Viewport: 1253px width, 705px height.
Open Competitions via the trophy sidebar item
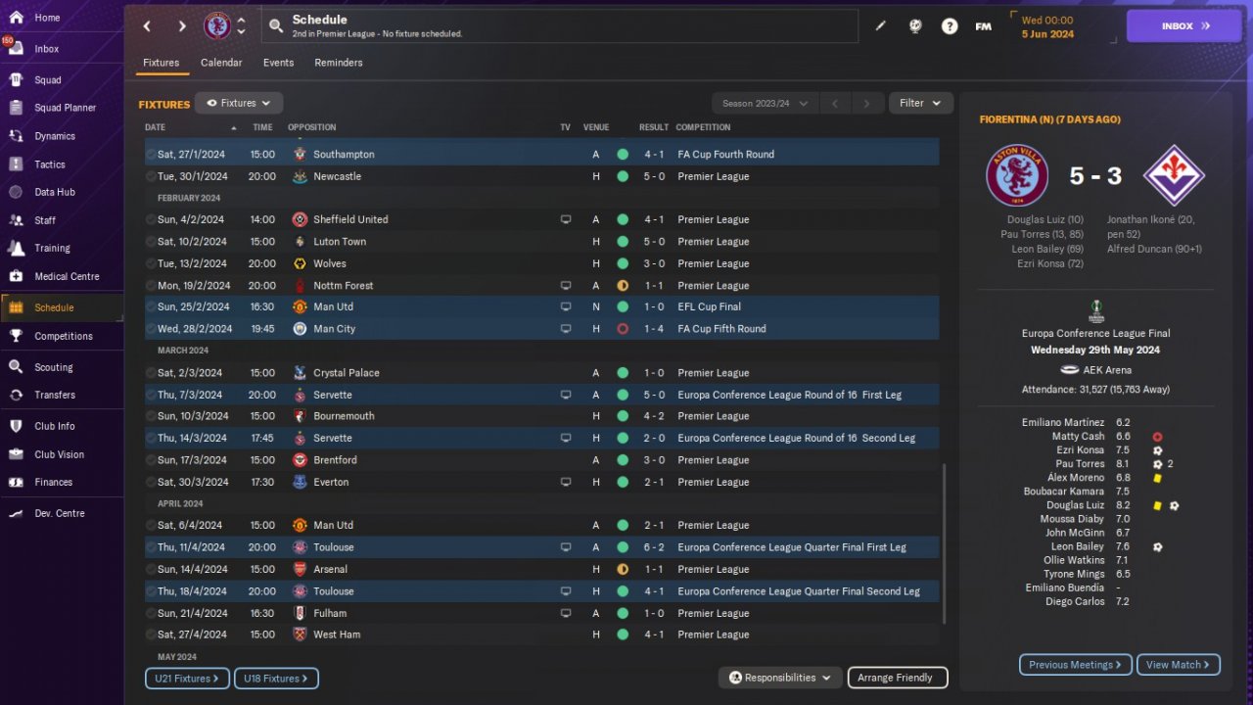point(62,336)
